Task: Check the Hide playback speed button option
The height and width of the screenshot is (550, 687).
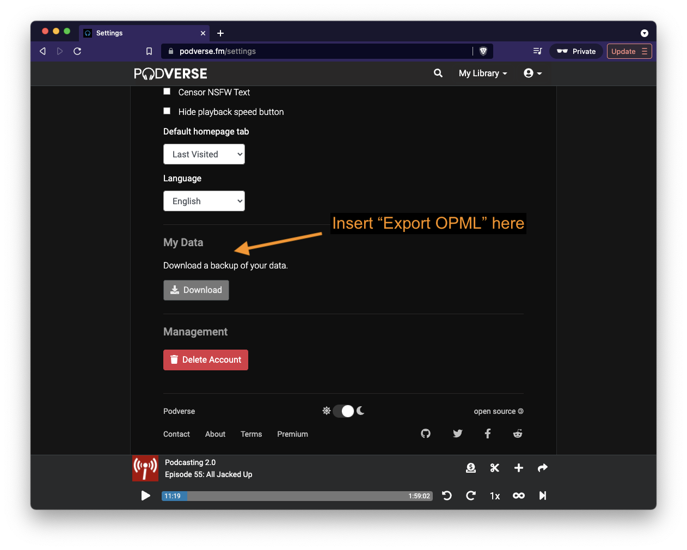Action: coord(167,111)
